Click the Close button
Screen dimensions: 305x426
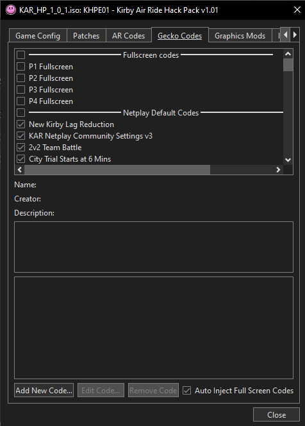276,414
